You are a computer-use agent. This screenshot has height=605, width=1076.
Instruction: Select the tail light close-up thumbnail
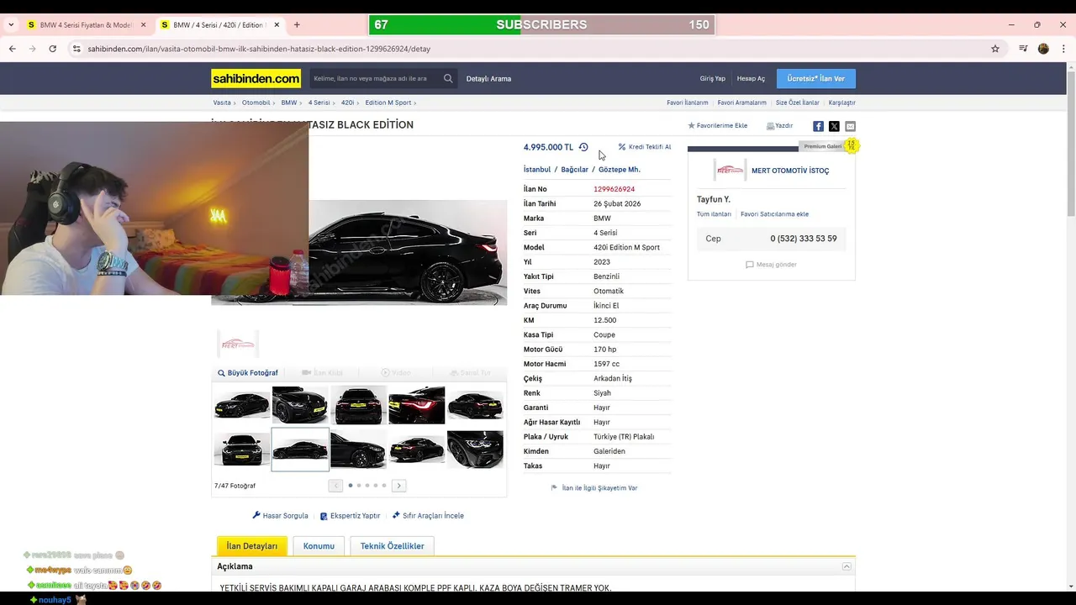[417, 405]
